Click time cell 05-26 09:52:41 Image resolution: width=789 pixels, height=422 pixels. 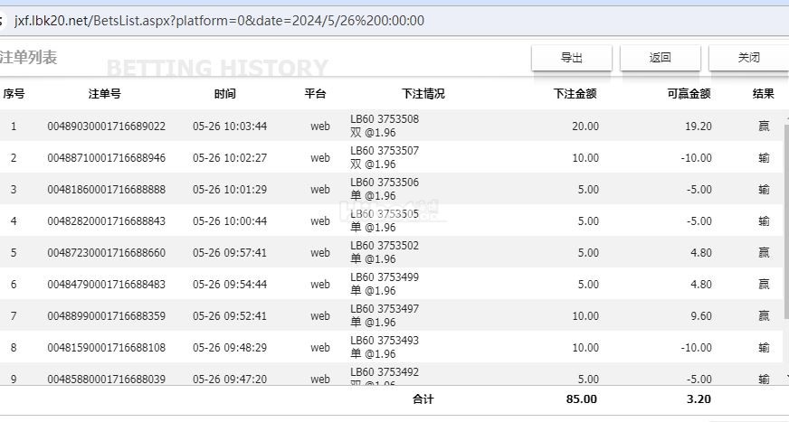[x=230, y=316]
